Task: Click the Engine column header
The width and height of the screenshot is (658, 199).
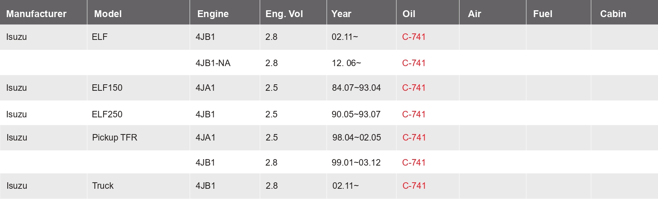Action: pyautogui.click(x=213, y=14)
